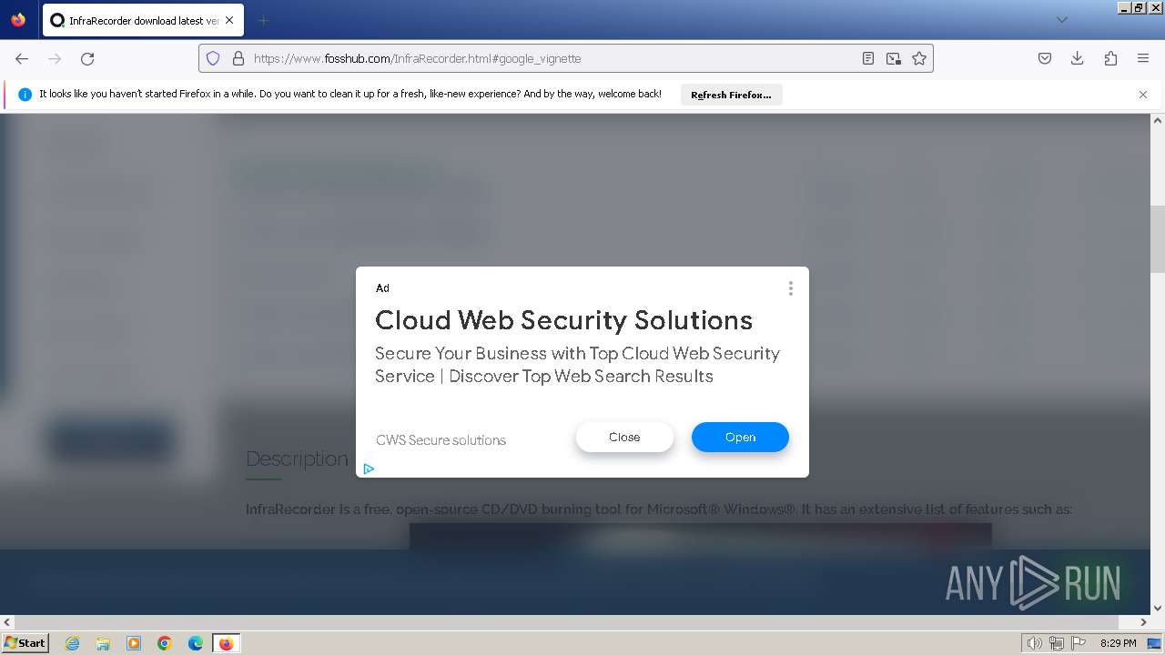Image resolution: width=1165 pixels, height=655 pixels.
Task: Close the advertisement popup
Action: point(624,438)
